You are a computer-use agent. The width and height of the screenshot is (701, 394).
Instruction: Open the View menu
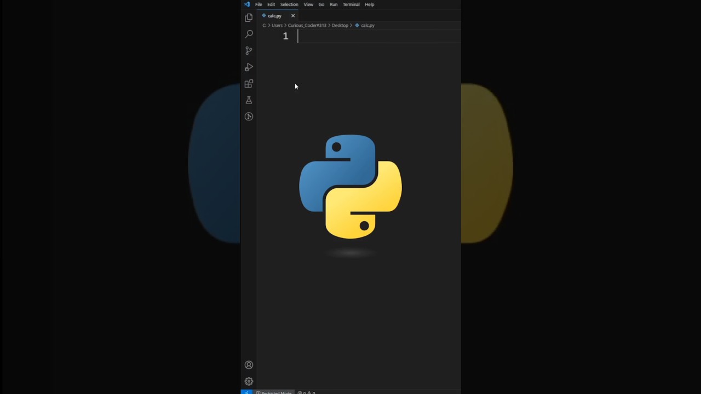point(308,4)
